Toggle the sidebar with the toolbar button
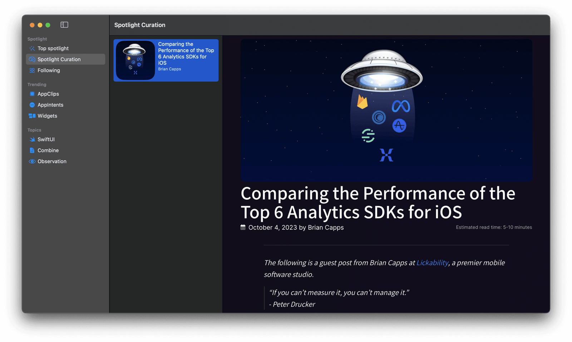This screenshot has width=572, height=342. point(64,25)
